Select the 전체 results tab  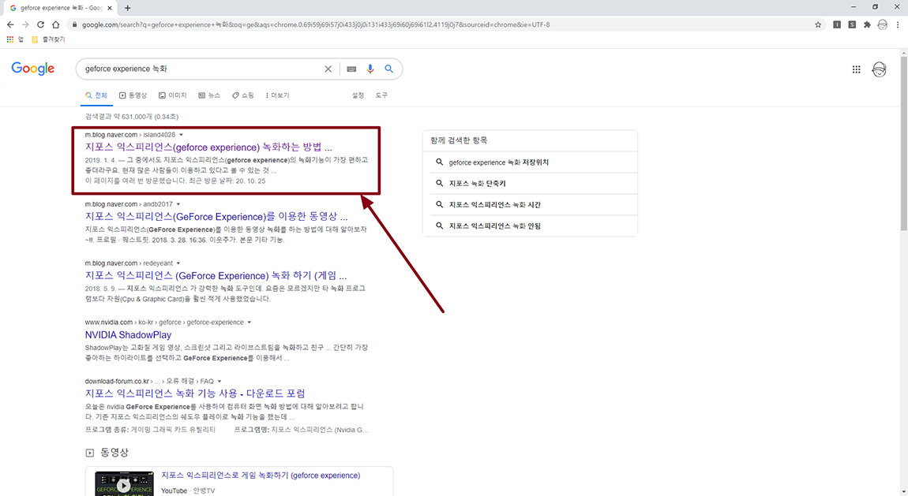click(x=96, y=95)
